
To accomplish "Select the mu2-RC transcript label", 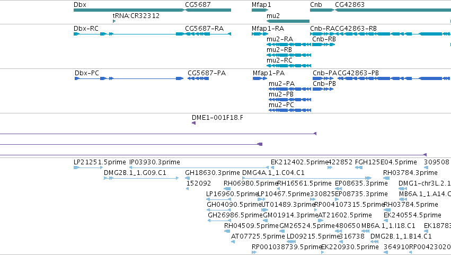I will [280, 60].
